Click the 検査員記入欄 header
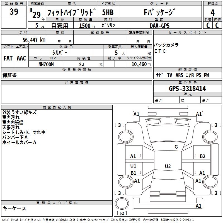The height and width of the screenshot is (223, 223). pyautogui.click(x=57, y=107)
